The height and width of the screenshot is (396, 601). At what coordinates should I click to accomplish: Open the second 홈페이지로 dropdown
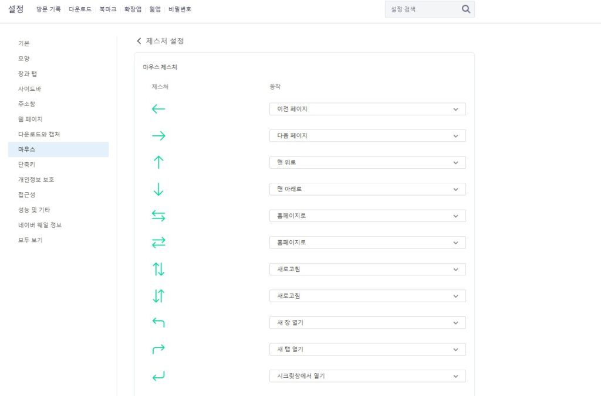(x=367, y=243)
